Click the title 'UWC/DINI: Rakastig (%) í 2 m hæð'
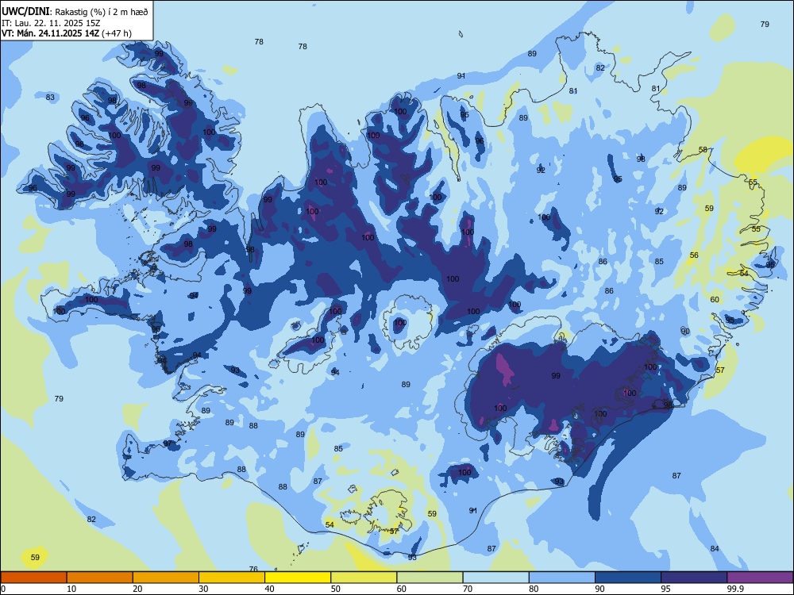Viewport: 794px width, 595px height. pos(75,12)
